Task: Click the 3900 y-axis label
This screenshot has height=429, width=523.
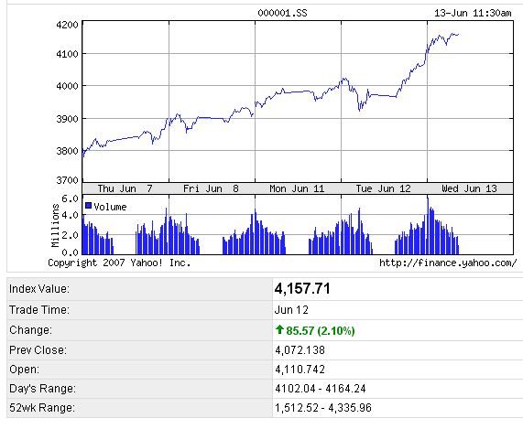Action: (68, 119)
